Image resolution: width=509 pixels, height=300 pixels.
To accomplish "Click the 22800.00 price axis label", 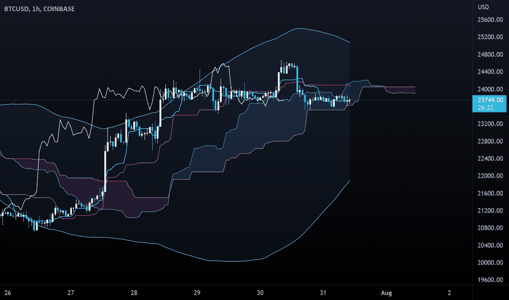I will 490,141.
